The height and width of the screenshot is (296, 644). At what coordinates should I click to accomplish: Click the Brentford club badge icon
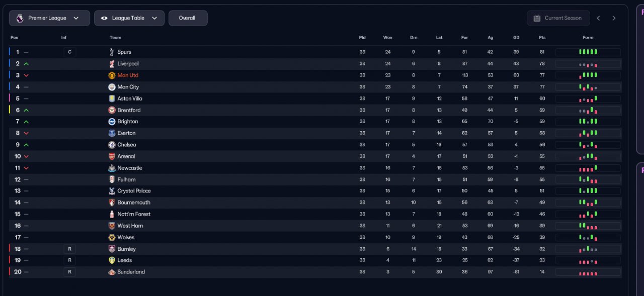[x=112, y=110]
